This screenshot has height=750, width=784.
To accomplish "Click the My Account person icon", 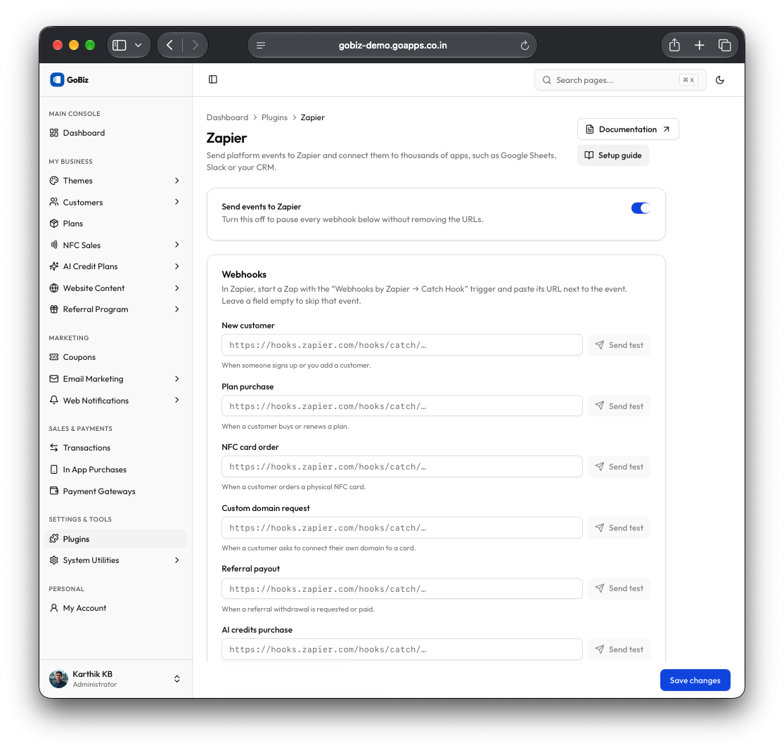I will click(x=54, y=608).
